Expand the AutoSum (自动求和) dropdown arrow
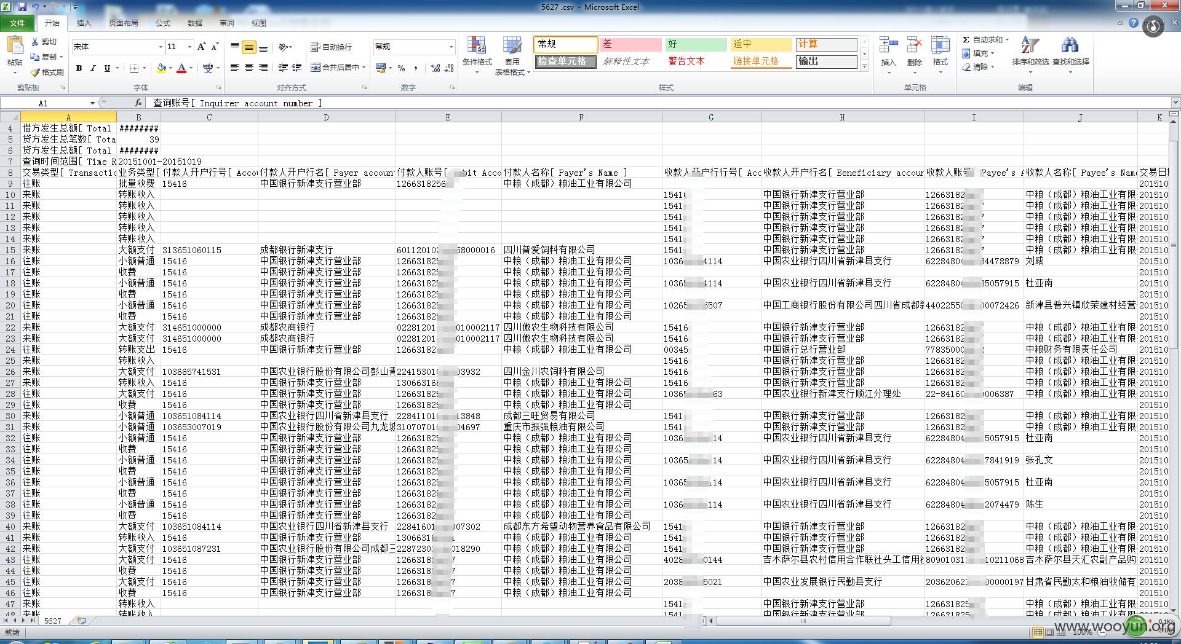Image resolution: width=1181 pixels, height=644 pixels. tap(1007, 40)
